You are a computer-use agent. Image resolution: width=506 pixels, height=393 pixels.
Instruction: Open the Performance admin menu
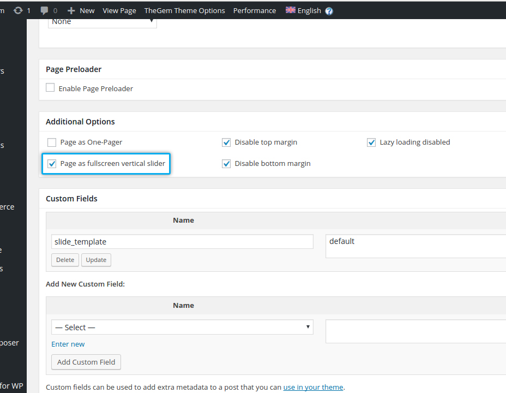(x=254, y=10)
